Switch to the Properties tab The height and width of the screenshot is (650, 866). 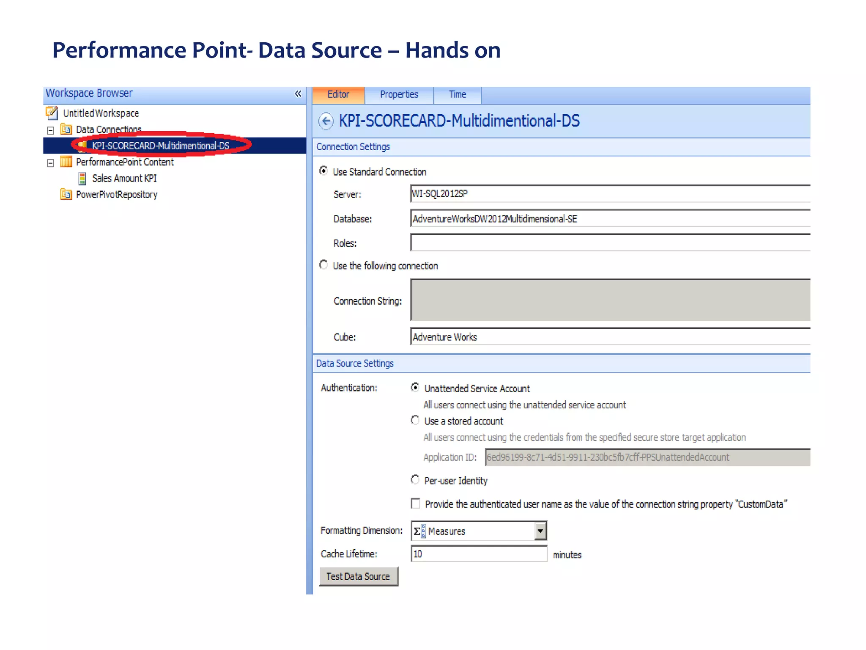pyautogui.click(x=399, y=95)
